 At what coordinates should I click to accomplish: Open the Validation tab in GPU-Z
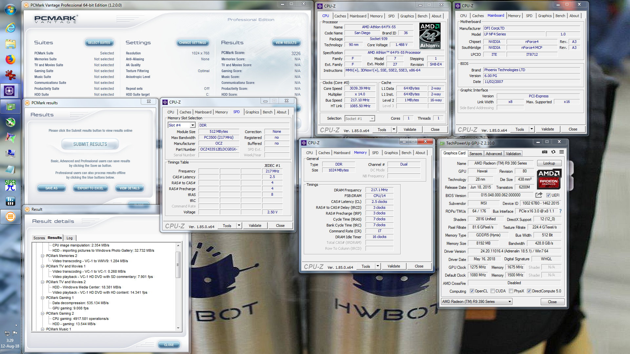point(513,153)
